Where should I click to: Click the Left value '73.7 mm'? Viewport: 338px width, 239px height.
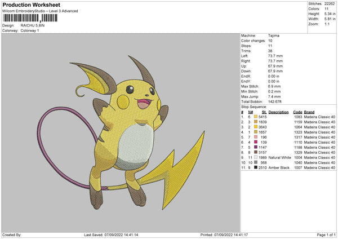tap(275, 56)
